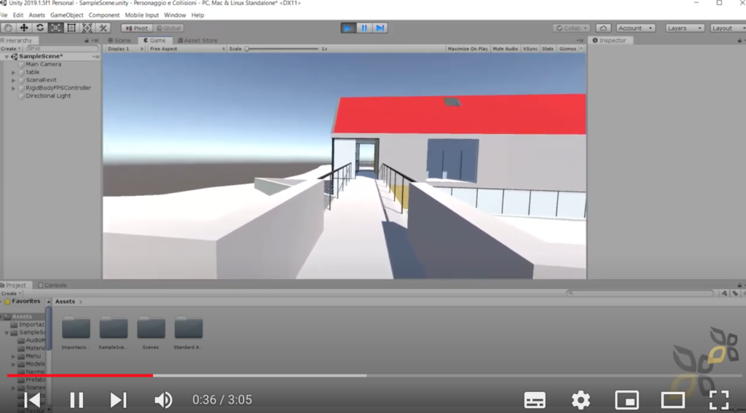
Task: Select Main Camera in Hierarchy
Action: click(43, 64)
